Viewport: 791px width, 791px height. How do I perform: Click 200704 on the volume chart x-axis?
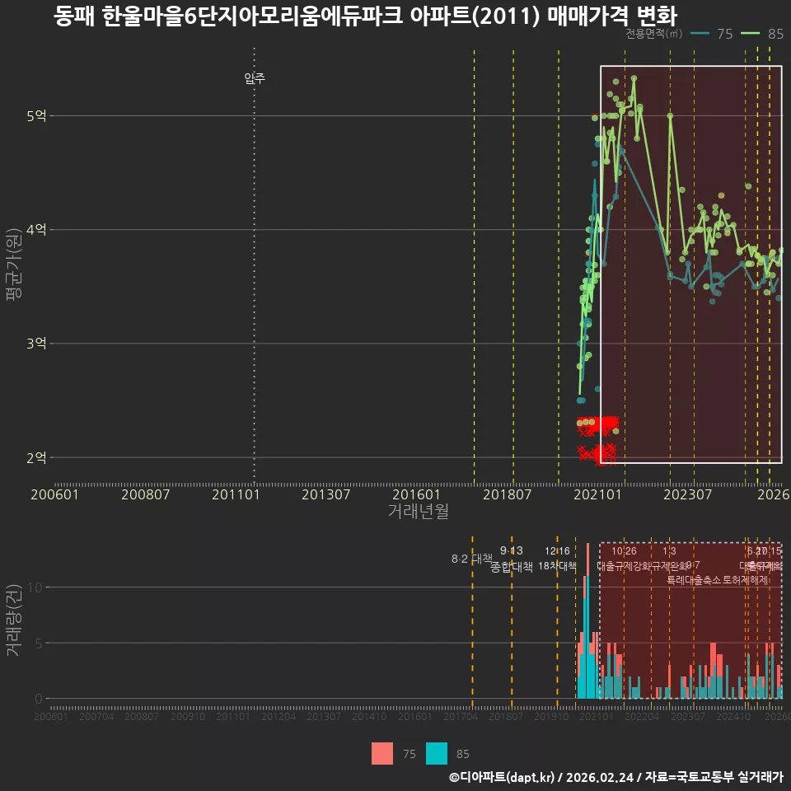tap(96, 717)
